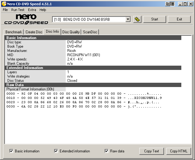Switch to the Disc Quality tab
This screenshot has width=195, height=160.
[x=71, y=32]
